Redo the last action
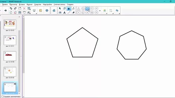175x98 pixels. 15,8
